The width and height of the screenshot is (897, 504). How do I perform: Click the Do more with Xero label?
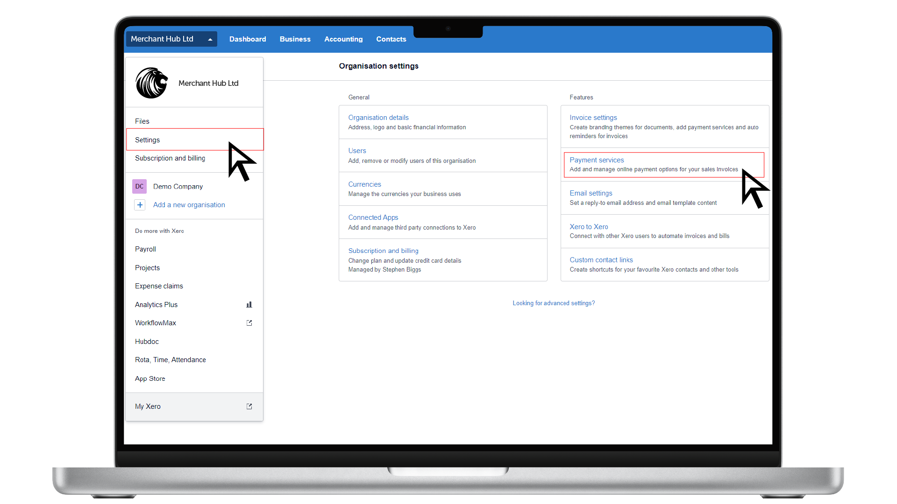click(159, 231)
